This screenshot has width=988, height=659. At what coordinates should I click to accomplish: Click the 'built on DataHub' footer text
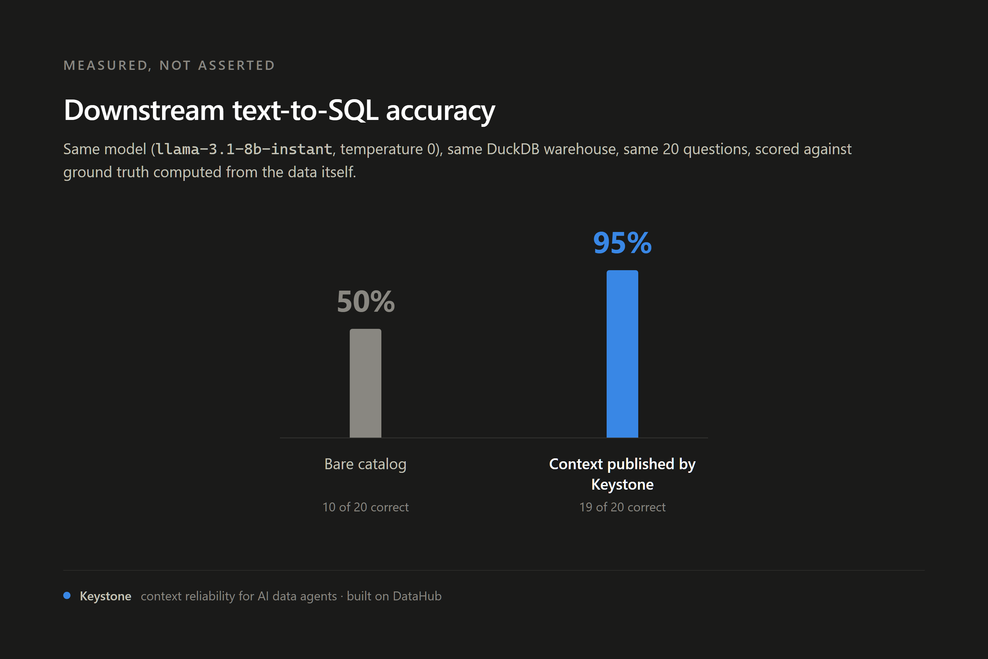pos(394,596)
